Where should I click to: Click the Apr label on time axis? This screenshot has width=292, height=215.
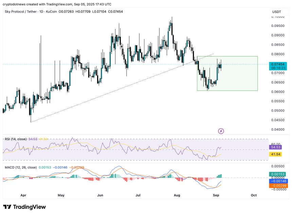tap(23, 195)
